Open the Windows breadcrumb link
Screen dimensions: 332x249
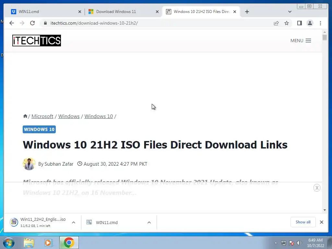point(69,116)
